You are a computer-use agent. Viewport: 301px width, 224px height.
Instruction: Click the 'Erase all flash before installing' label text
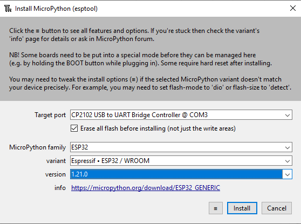(158, 128)
